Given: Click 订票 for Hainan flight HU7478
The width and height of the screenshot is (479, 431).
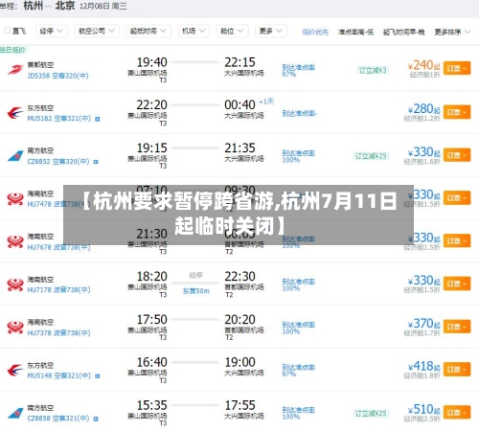Looking at the screenshot, I should [457, 198].
